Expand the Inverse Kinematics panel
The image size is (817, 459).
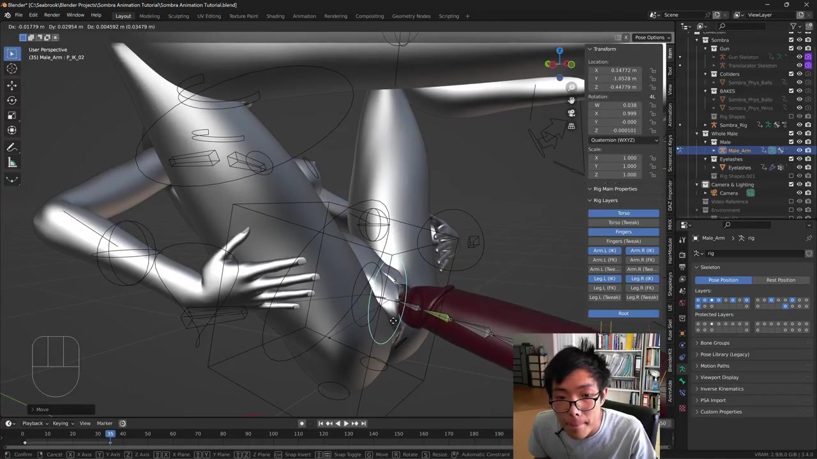coord(721,389)
